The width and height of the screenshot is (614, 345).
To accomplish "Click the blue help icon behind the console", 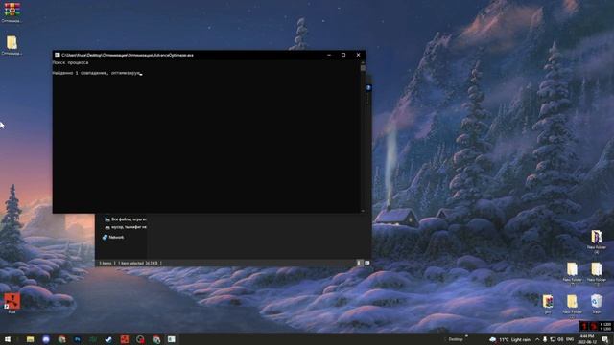I will click(368, 87).
